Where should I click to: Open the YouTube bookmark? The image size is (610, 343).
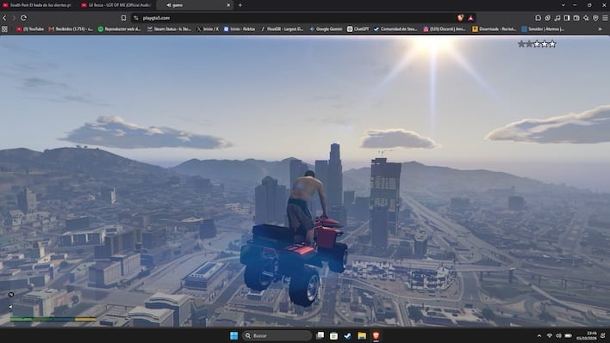point(30,29)
